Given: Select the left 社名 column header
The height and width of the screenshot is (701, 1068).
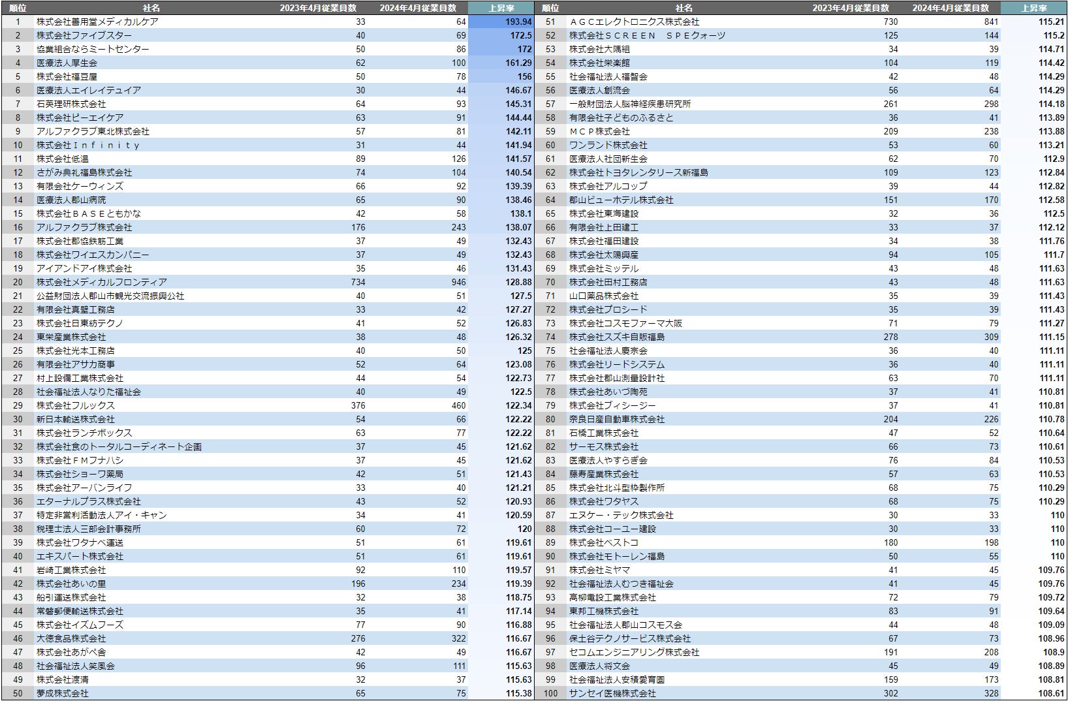Looking at the screenshot, I should (x=151, y=8).
